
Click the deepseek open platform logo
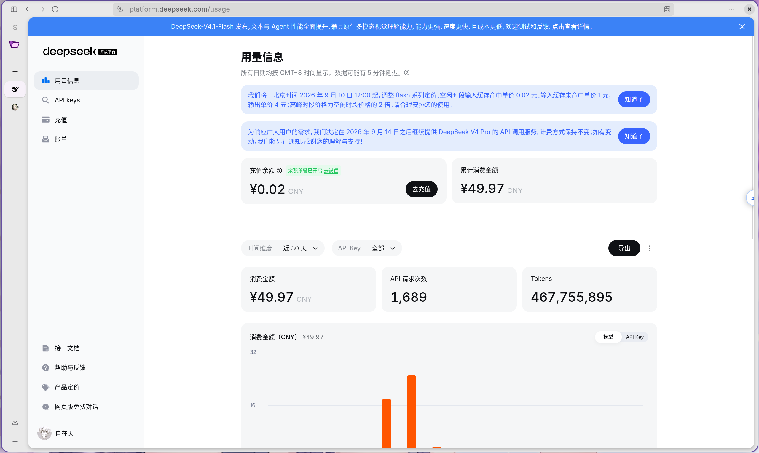[x=80, y=52]
